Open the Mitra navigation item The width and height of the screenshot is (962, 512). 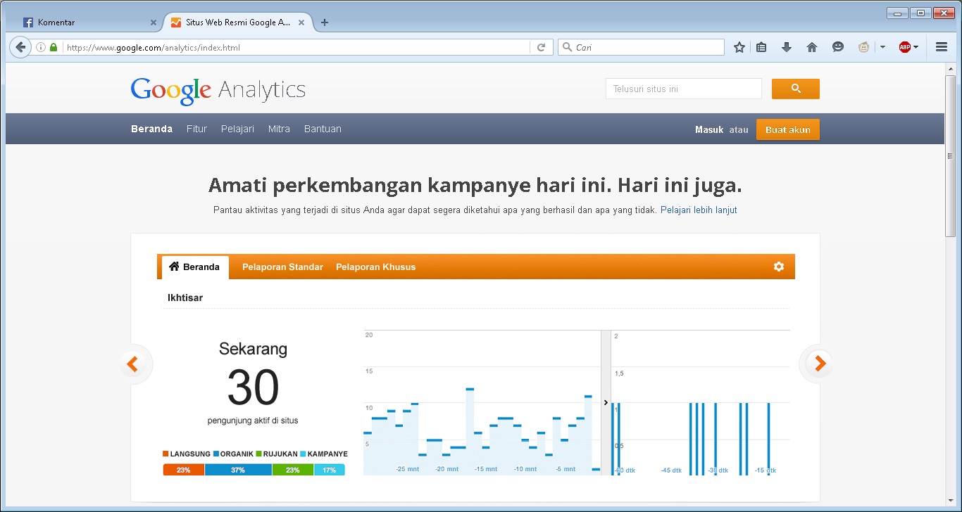[279, 129]
